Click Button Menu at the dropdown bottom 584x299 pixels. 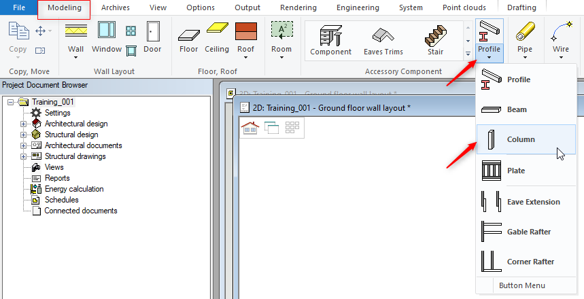tap(521, 285)
